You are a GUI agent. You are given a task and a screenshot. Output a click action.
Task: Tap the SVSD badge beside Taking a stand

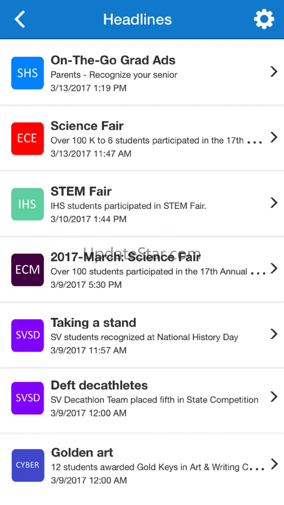click(28, 335)
